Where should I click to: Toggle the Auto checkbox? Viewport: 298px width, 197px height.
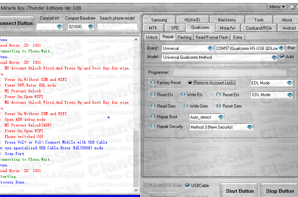[282, 57]
